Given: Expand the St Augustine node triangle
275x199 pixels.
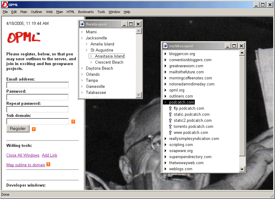Looking at the screenshot, I should [87, 50].
